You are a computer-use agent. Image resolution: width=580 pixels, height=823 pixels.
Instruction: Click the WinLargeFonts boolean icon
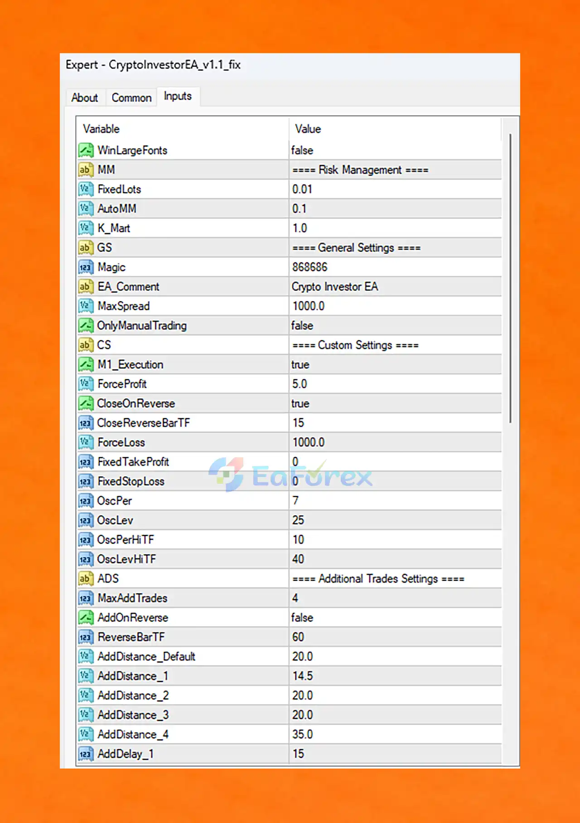click(x=86, y=150)
